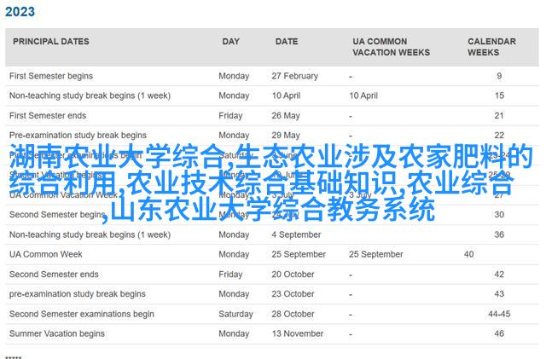Click calendar week "42" cell
The width and height of the screenshot is (546, 359).
[499, 275]
